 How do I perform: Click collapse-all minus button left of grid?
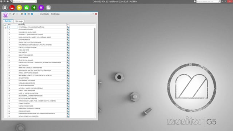click(5, 28)
